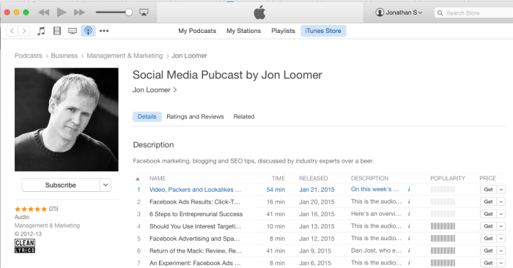513x268 pixels.
Task: Expand Get options for Return of the Mack
Action: 501,250
